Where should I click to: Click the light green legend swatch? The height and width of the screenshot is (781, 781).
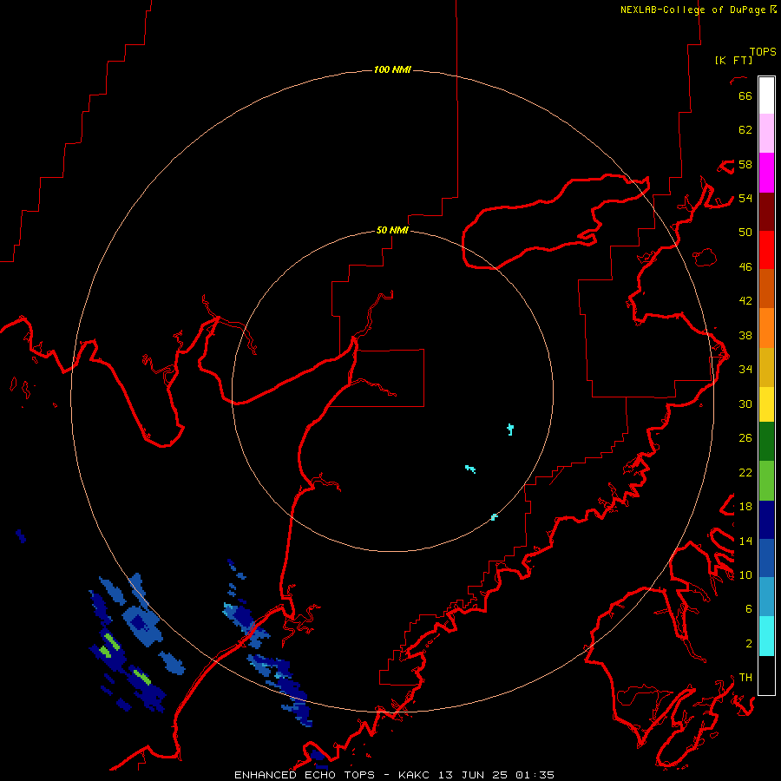(766, 481)
